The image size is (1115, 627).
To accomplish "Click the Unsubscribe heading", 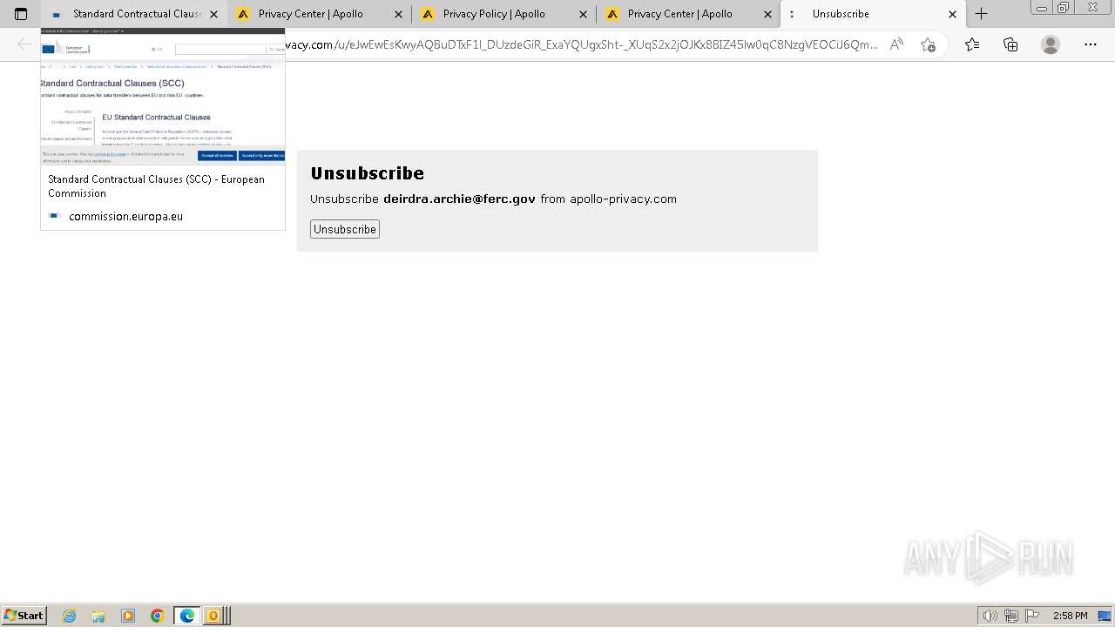I will click(x=367, y=173).
